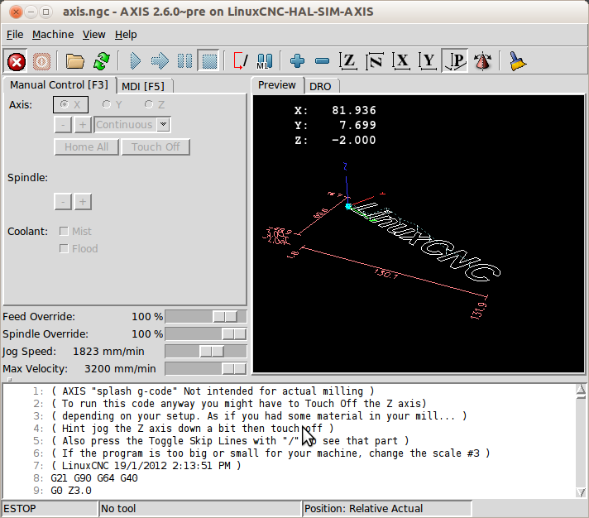
Task: Open the Continuous jog increment dropdown
Action: 164,125
